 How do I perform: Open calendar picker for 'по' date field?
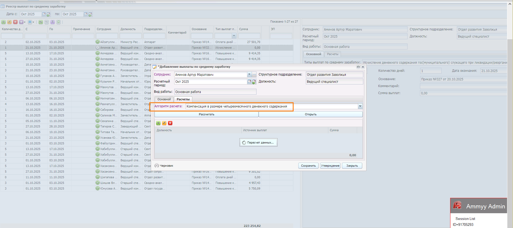click(x=85, y=14)
